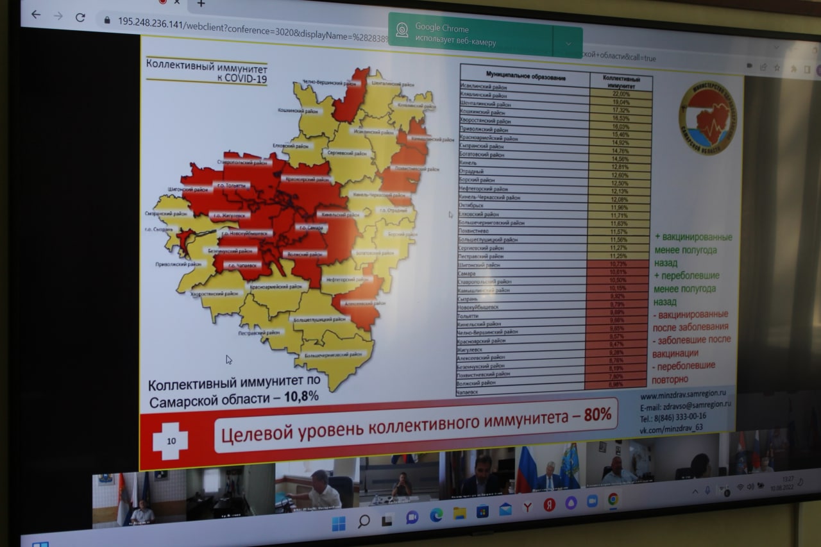Viewport: 821px width, 547px height.
Task: Click the 'Коллективный иммунитет к COVID-19' slide title
Action: pyautogui.click(x=207, y=71)
